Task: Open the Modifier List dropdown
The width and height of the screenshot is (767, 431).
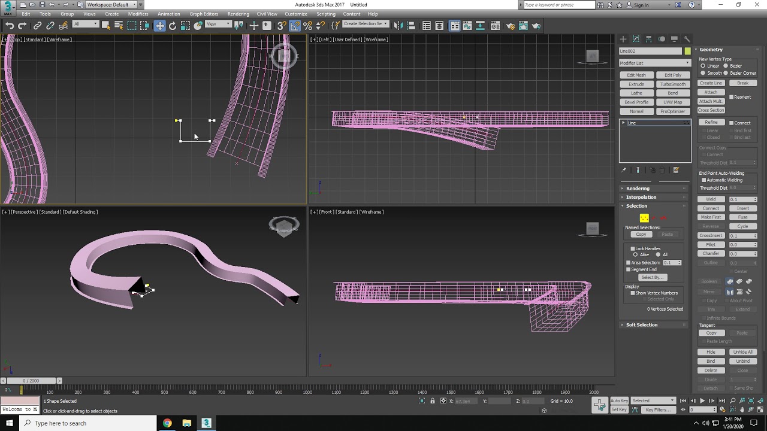Action: pos(654,63)
